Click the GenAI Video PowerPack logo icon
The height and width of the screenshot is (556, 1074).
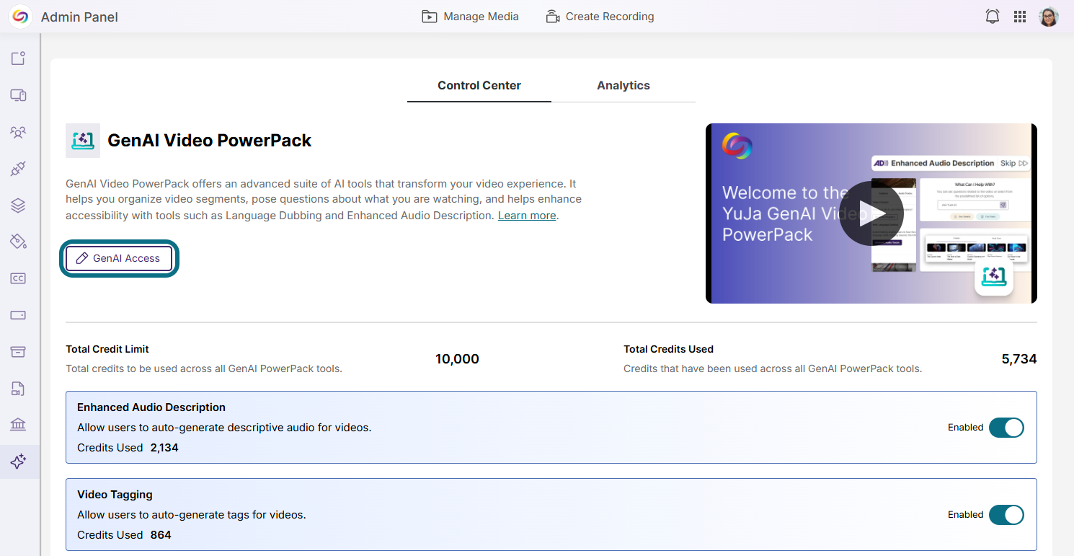[83, 141]
